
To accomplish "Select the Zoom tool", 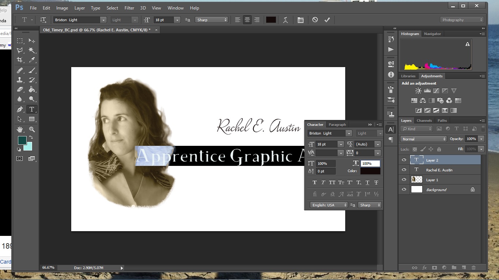I will pyautogui.click(x=32, y=129).
